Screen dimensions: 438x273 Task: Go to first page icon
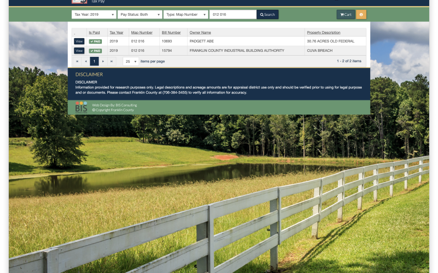point(77,61)
